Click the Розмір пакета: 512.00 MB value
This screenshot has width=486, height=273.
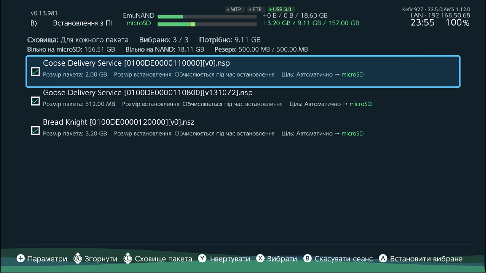79,104
